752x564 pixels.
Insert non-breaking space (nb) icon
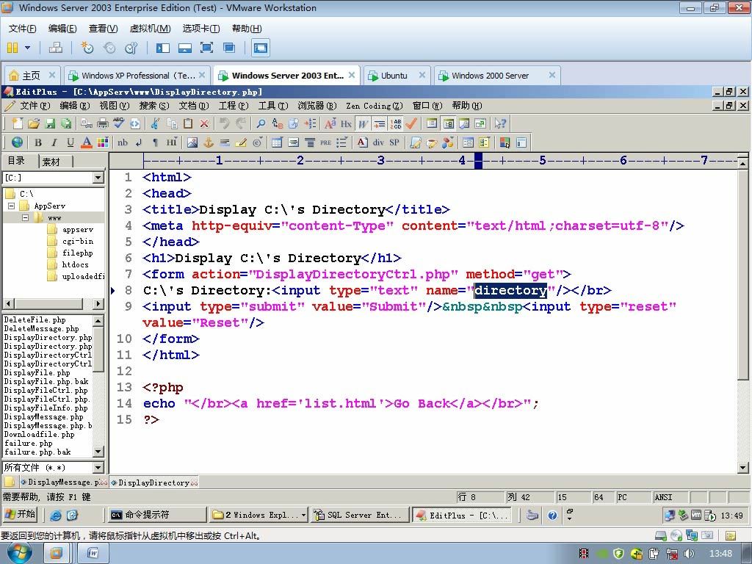(123, 142)
